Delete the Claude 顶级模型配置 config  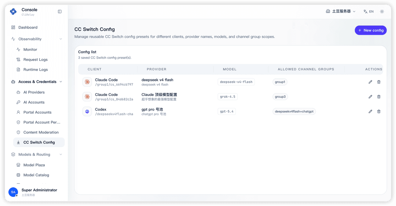[x=379, y=97]
